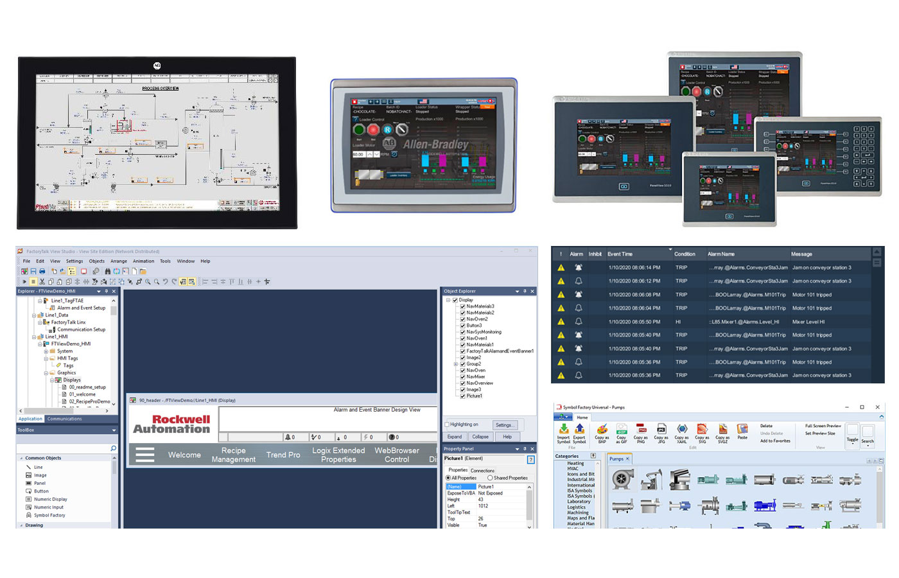Switch to the Communications tab
Image resolution: width=899 pixels, height=578 pixels.
click(64, 419)
